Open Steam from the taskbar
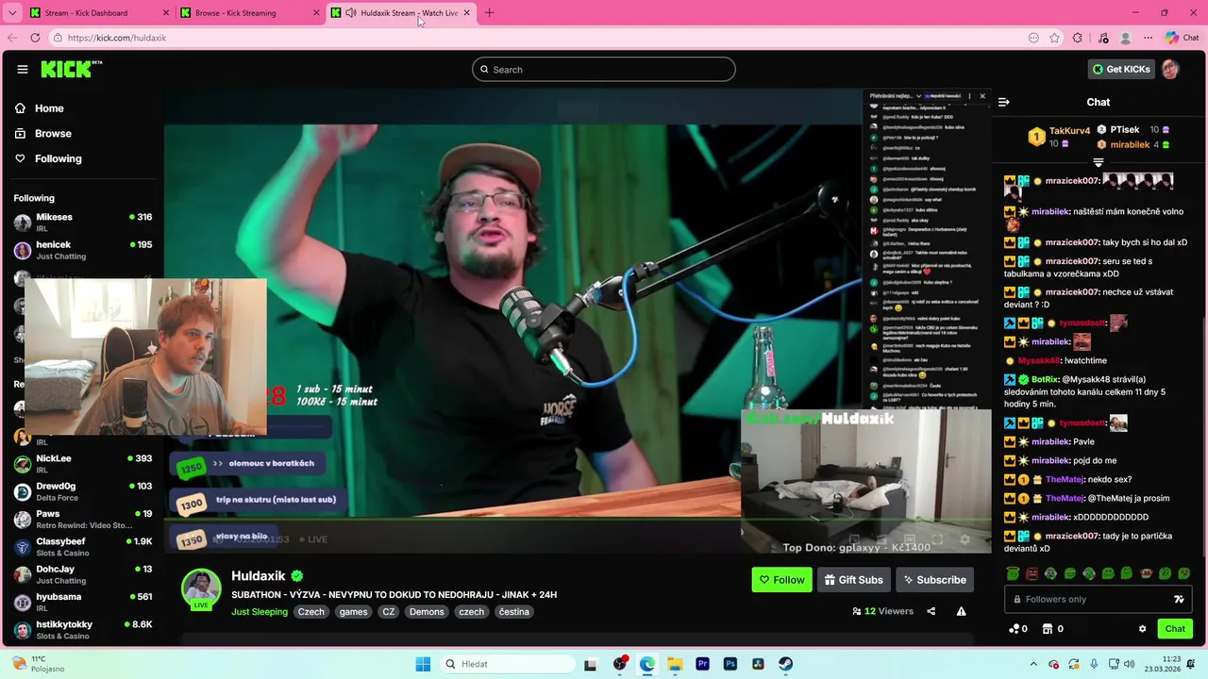 pyautogui.click(x=786, y=664)
